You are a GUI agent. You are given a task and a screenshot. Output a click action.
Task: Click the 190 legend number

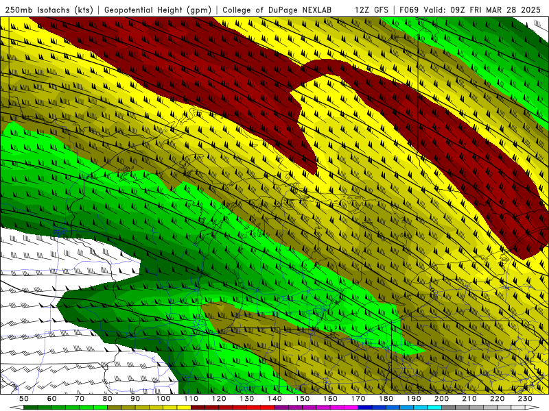click(414, 399)
